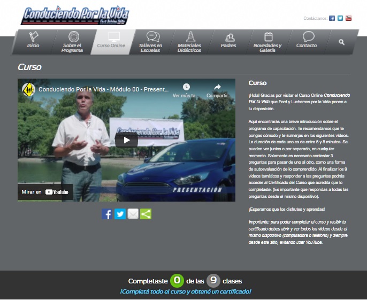Go to Inicio in the navigation
This screenshot has height=300, width=367.
(x=33, y=40)
